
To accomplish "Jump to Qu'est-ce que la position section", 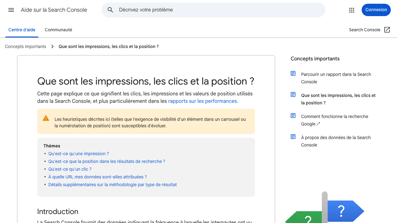I will coord(107,161).
